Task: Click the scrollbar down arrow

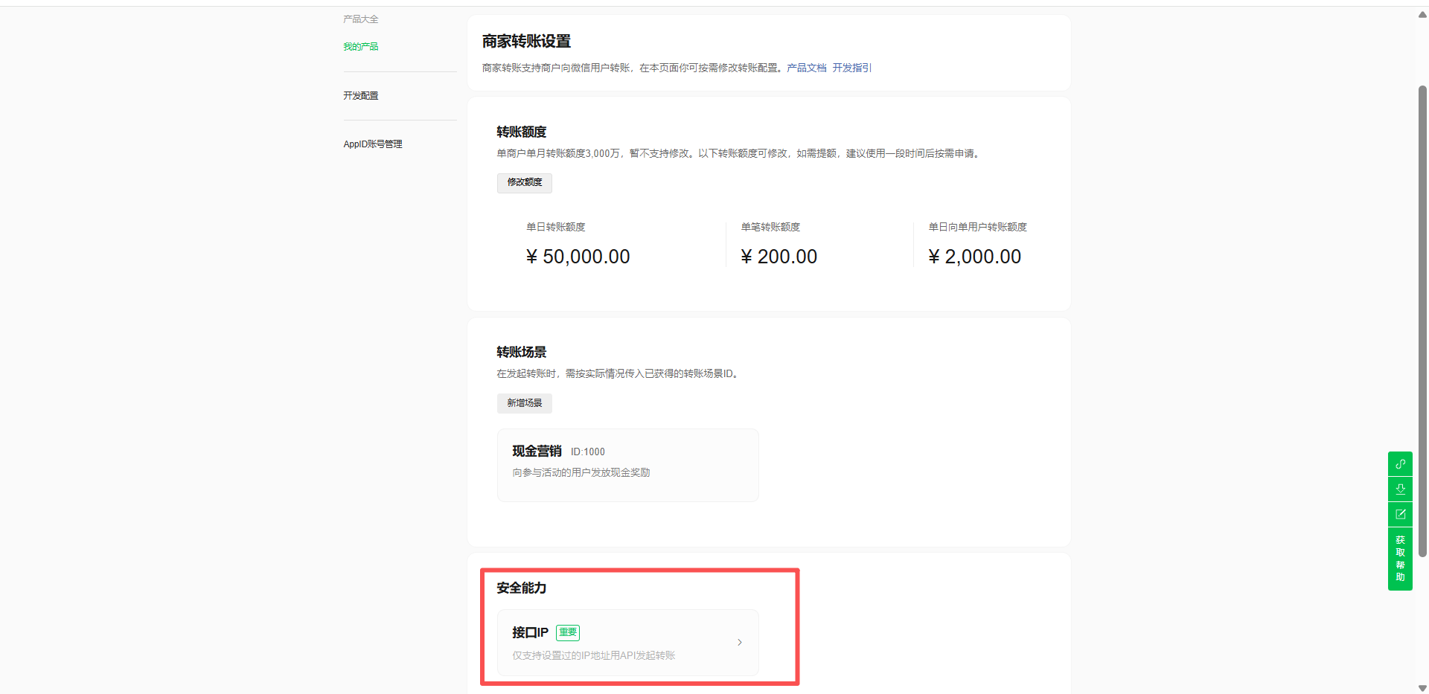Action: point(1422,688)
